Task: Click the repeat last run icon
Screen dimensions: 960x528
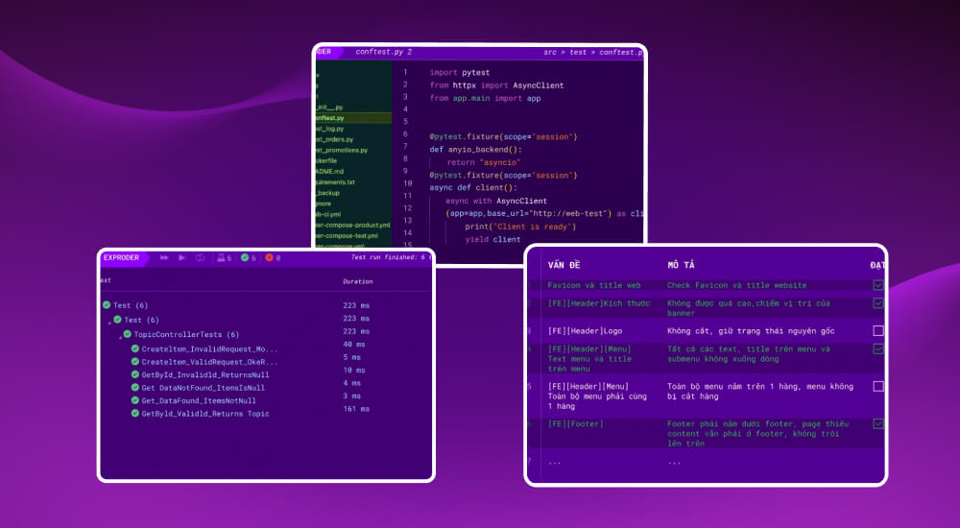Action: pos(200,258)
